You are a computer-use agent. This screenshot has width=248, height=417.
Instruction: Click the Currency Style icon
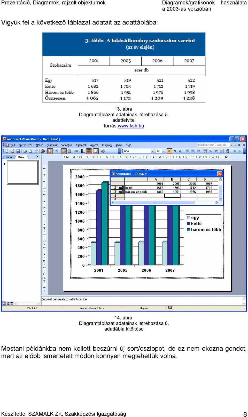[205, 151]
